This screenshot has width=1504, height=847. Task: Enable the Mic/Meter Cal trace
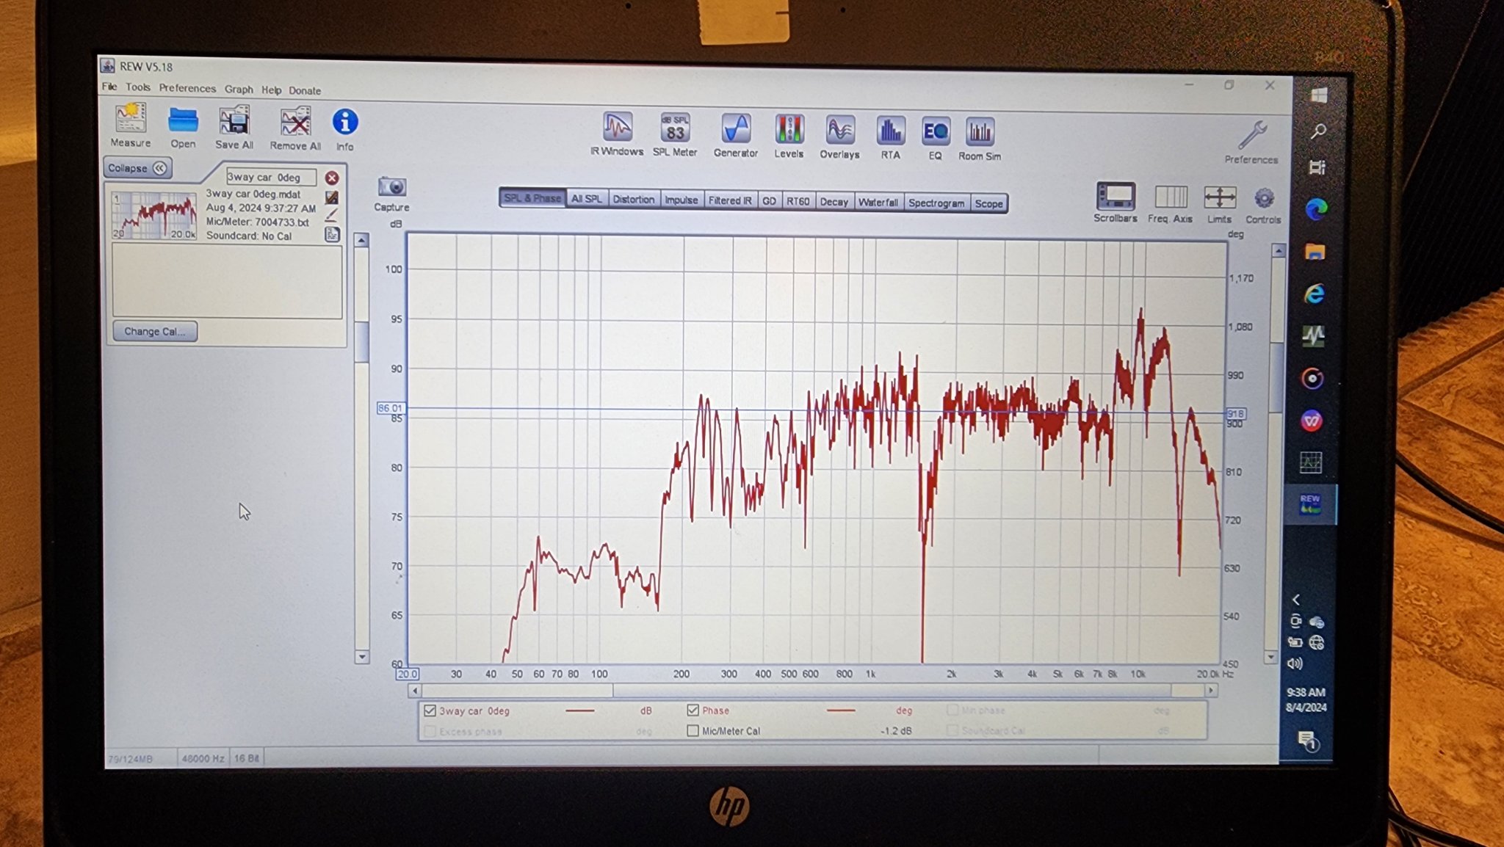693,730
